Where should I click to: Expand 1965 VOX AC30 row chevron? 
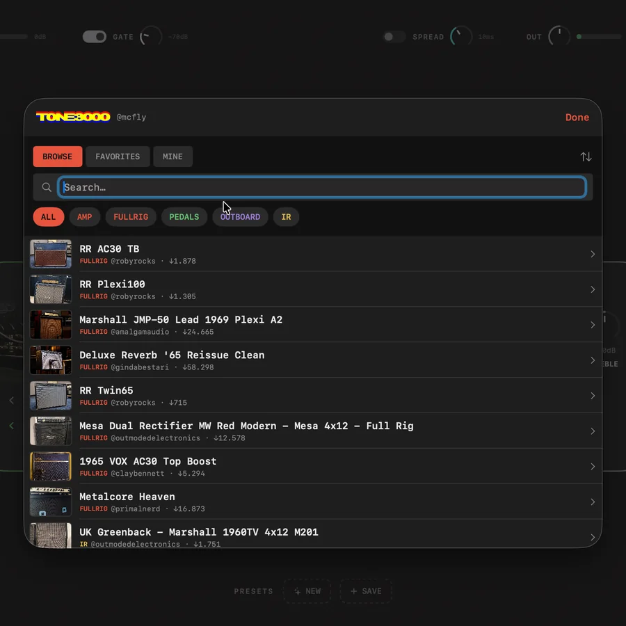(x=593, y=467)
